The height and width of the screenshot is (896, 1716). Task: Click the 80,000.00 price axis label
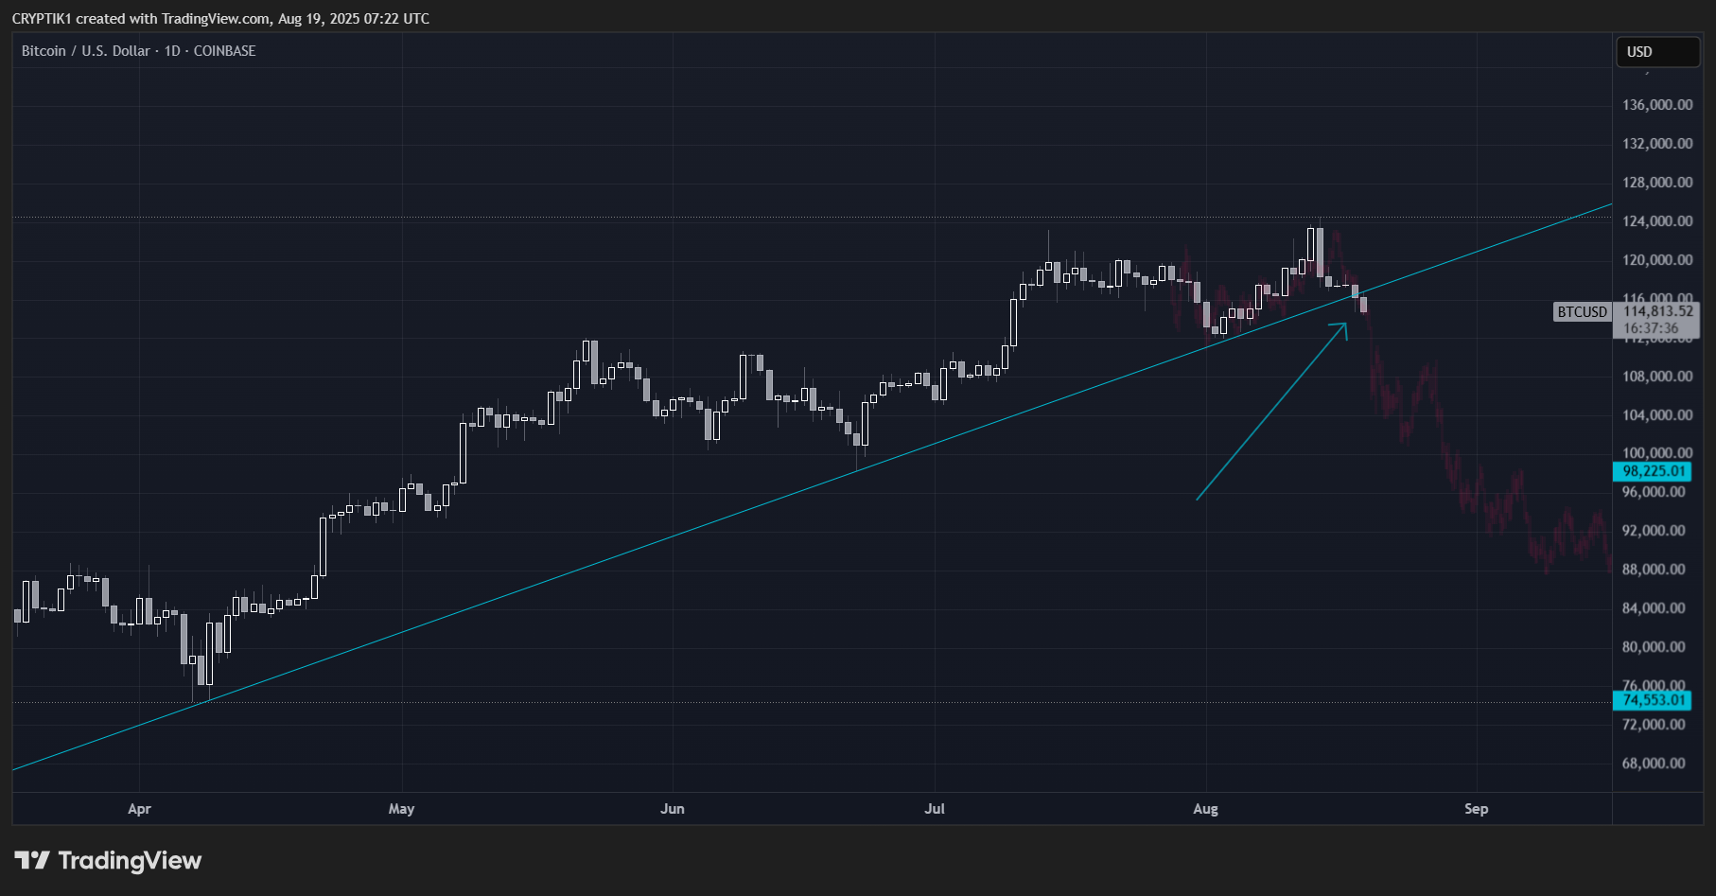[x=1654, y=647]
